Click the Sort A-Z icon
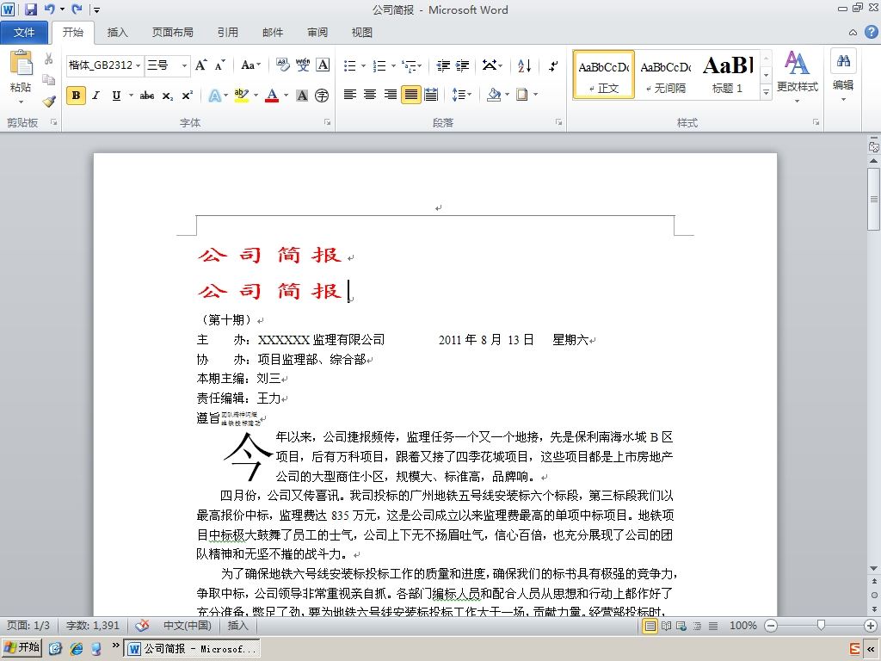Screen dimensions: 881x661 (524, 65)
